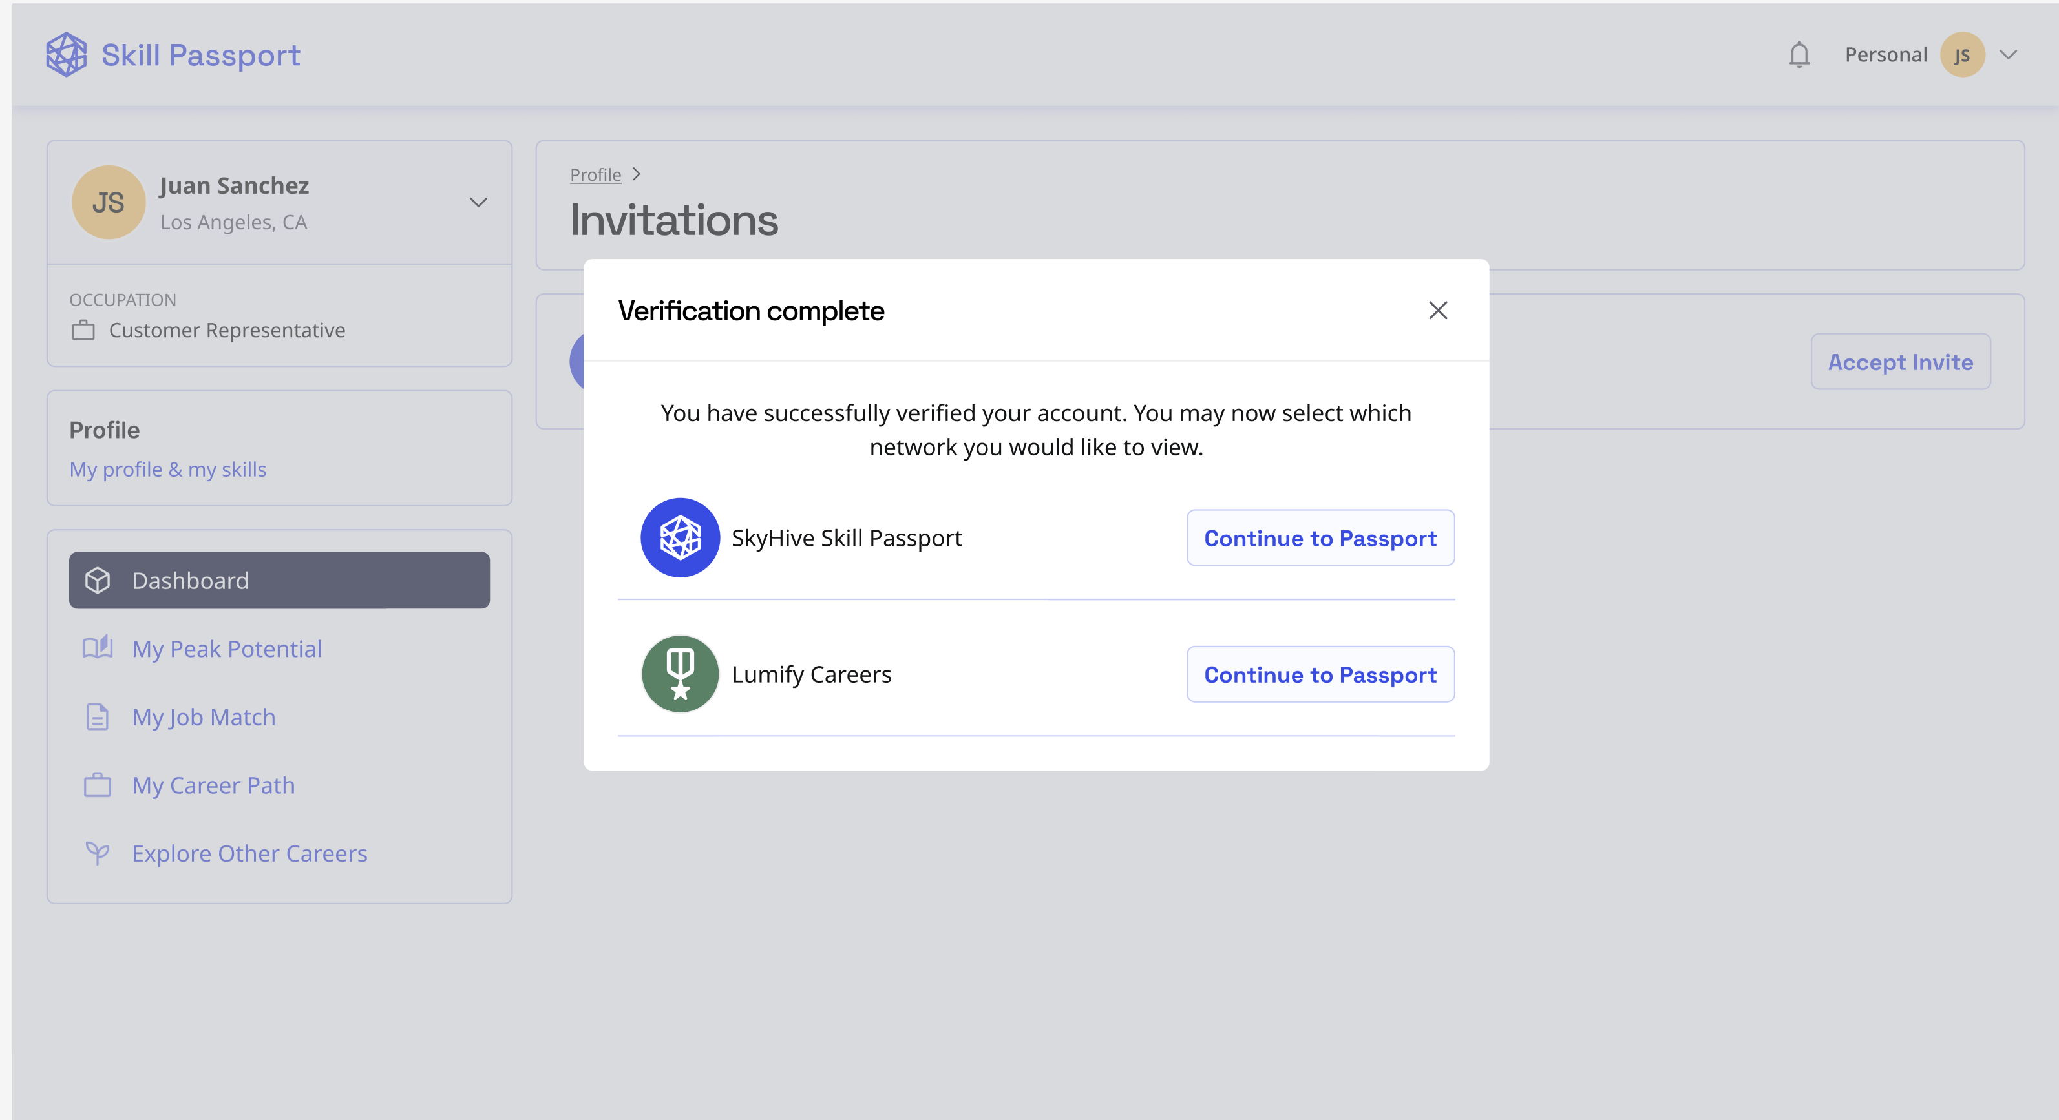
Task: Click the Customer Representative briefcase icon
Action: (83, 330)
